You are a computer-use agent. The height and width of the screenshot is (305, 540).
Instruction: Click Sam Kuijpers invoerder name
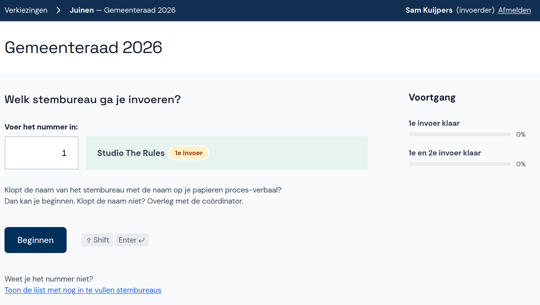click(429, 10)
